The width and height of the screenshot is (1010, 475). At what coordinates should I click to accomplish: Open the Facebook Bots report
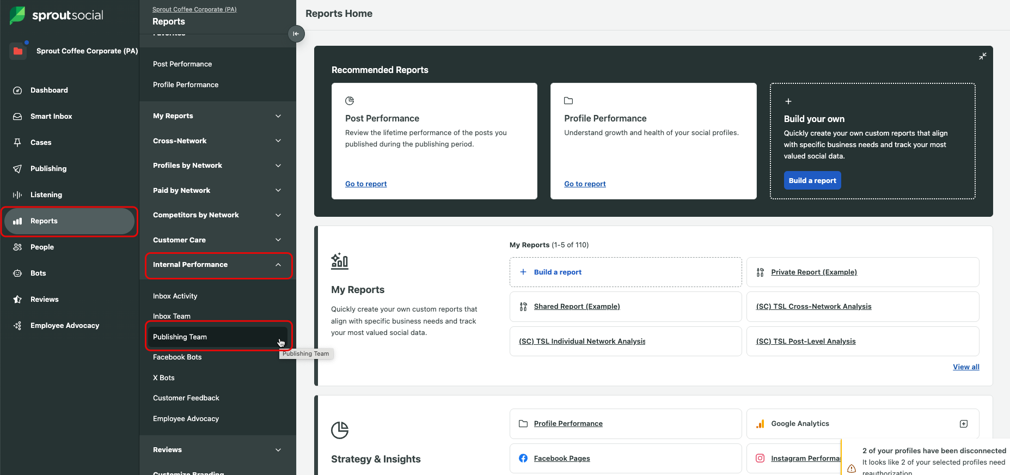coord(177,357)
